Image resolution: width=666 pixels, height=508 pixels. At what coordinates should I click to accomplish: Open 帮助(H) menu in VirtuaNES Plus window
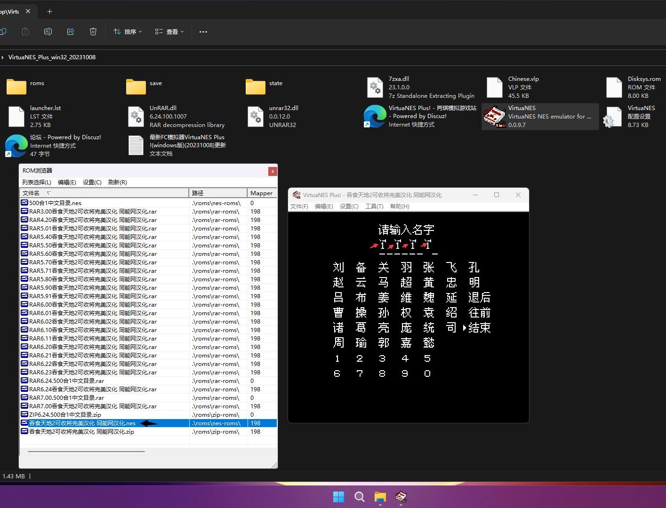click(x=400, y=206)
